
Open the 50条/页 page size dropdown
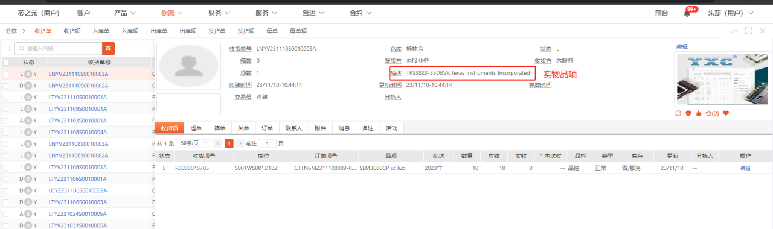click(x=194, y=143)
